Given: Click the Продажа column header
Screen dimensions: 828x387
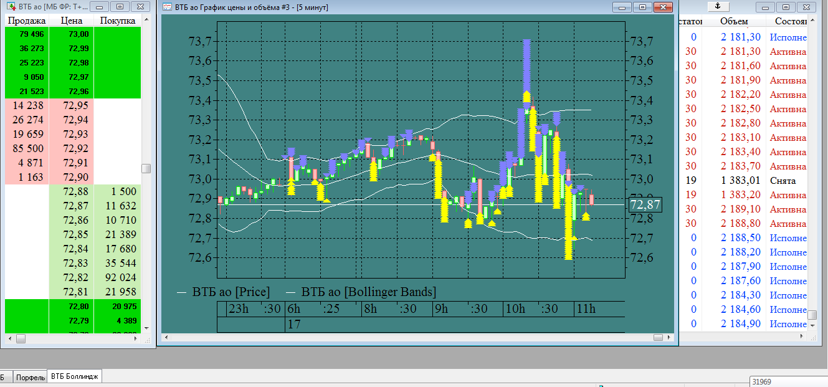Looking at the screenshot, I should [x=26, y=21].
